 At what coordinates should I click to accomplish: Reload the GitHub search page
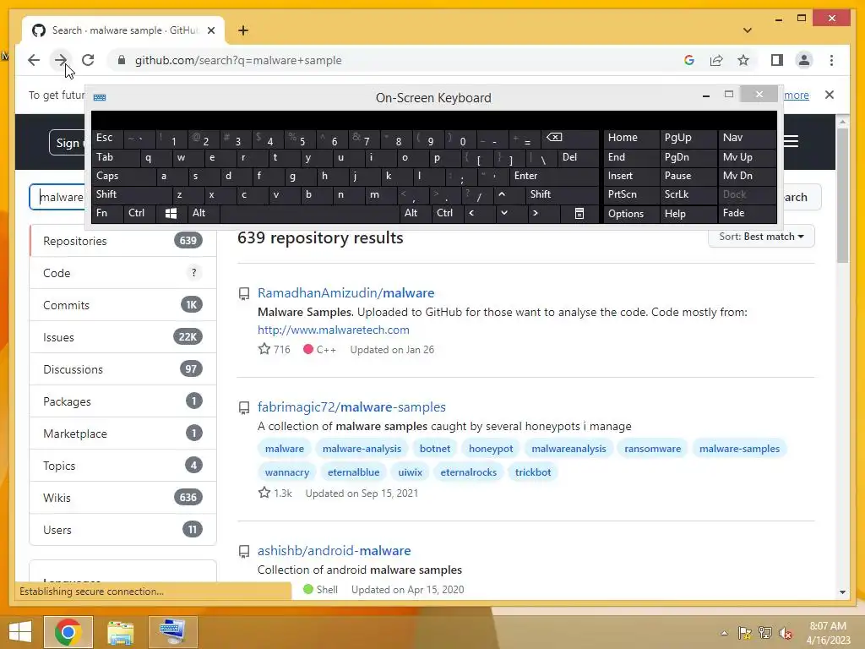[x=88, y=60]
